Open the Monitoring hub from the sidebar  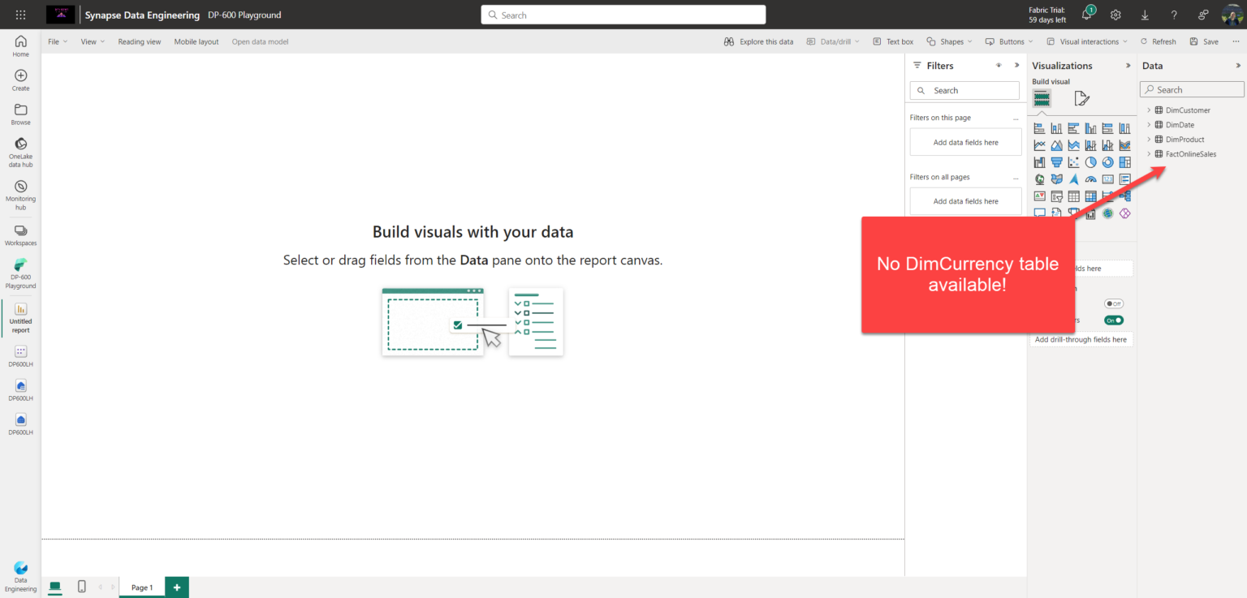click(x=20, y=192)
